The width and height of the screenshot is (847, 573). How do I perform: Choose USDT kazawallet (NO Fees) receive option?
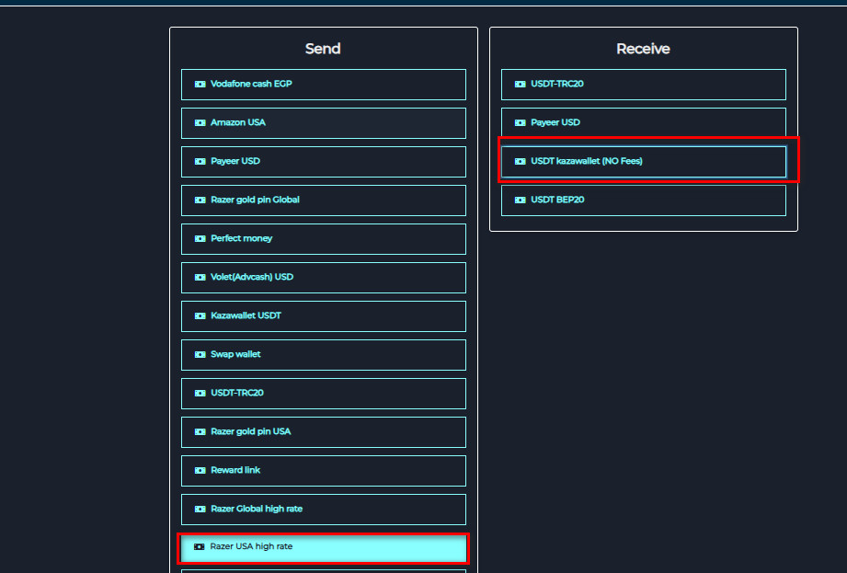pyautogui.click(x=643, y=161)
